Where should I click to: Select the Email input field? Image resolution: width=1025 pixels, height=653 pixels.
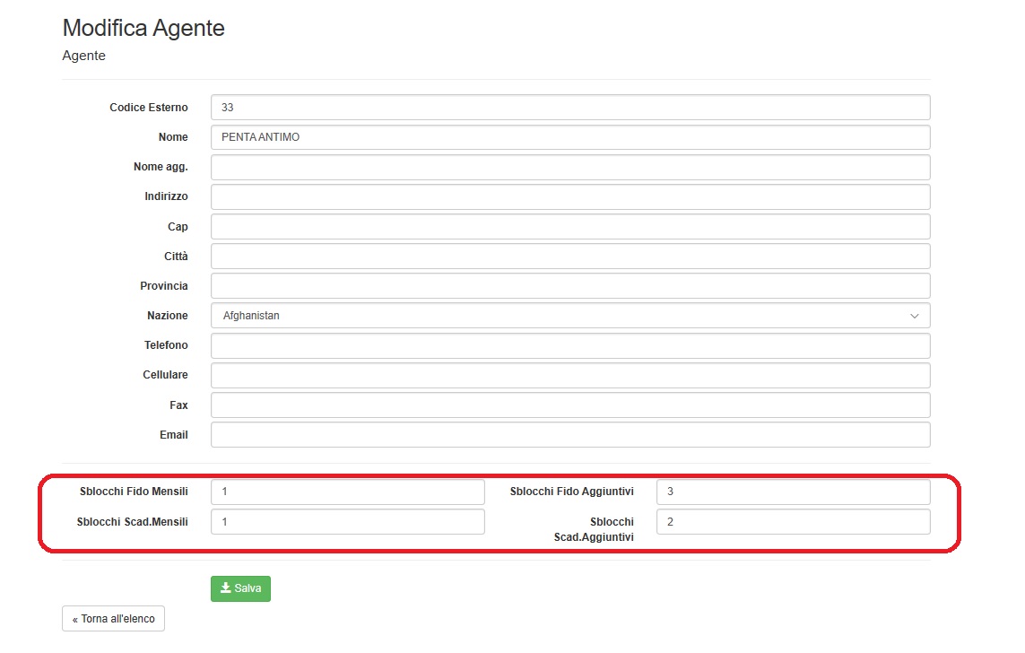569,435
